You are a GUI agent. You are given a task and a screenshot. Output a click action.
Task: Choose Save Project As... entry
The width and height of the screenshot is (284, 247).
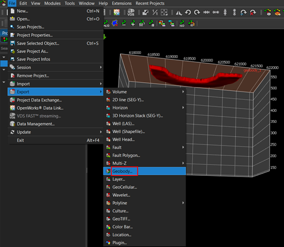pyautogui.click(x=56, y=51)
